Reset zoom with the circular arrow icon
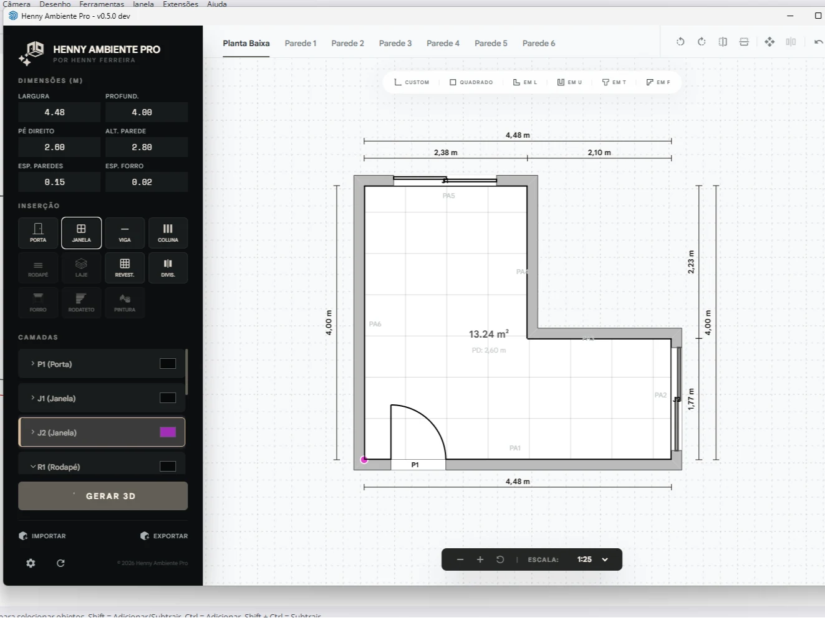The image size is (825, 618). (500, 559)
